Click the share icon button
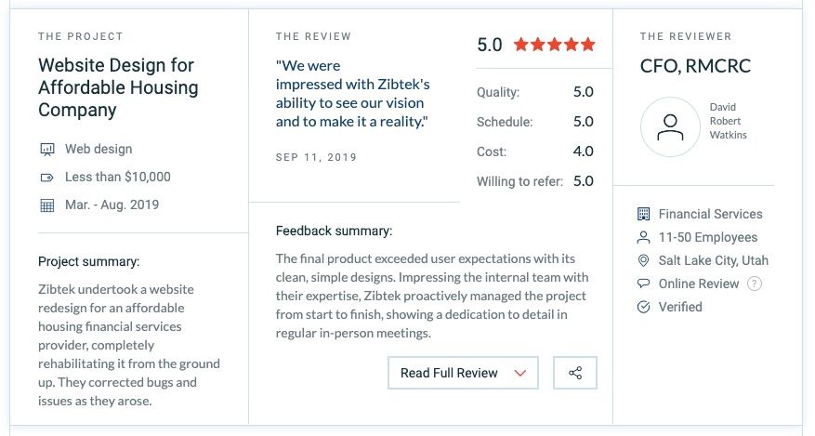This screenshot has height=436, width=815. [575, 373]
